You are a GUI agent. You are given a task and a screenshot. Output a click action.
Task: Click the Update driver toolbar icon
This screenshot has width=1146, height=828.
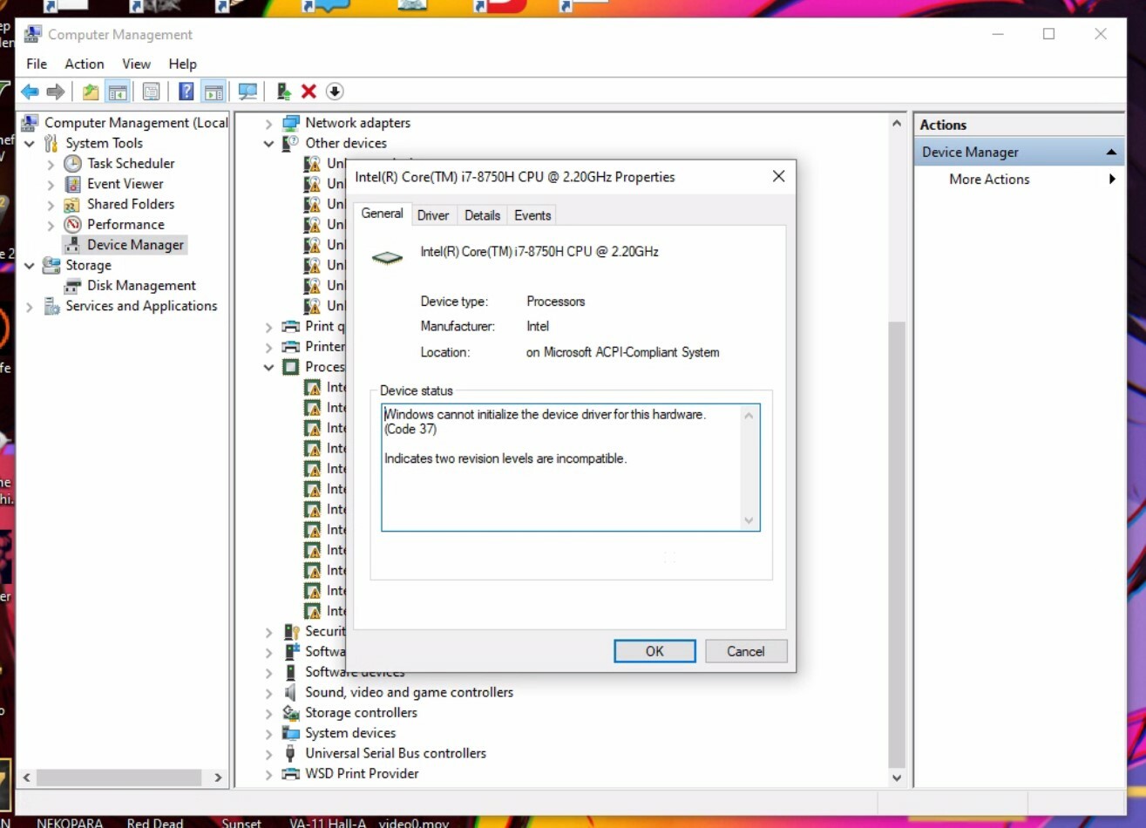[283, 92]
